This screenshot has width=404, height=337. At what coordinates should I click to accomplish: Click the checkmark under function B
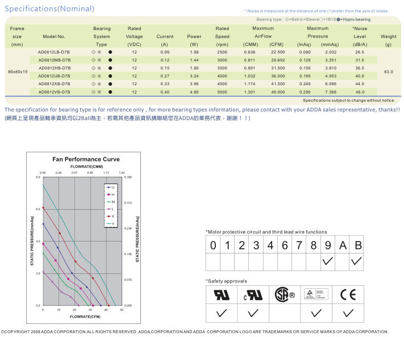[356, 261]
